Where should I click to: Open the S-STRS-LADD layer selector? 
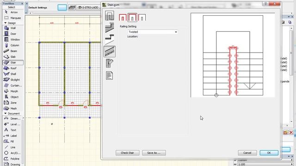(x=88, y=7)
